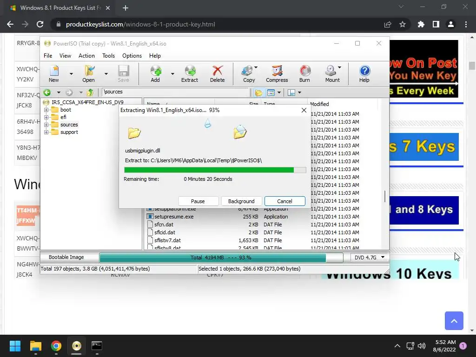
Task: Select the IR5_CCSA_X64FRE_EN-US_DV9 root node
Action: (87, 102)
